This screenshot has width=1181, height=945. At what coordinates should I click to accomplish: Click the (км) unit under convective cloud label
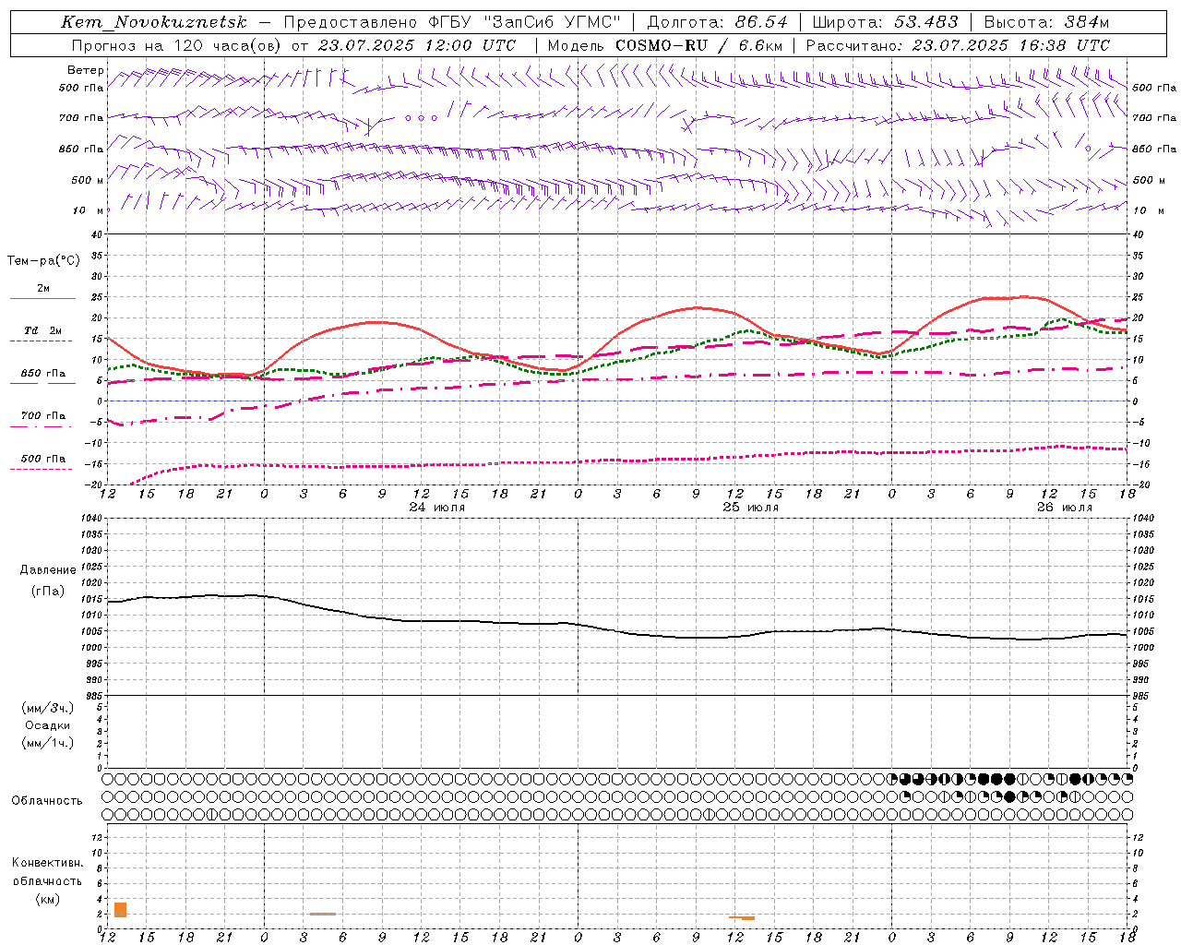(48, 899)
